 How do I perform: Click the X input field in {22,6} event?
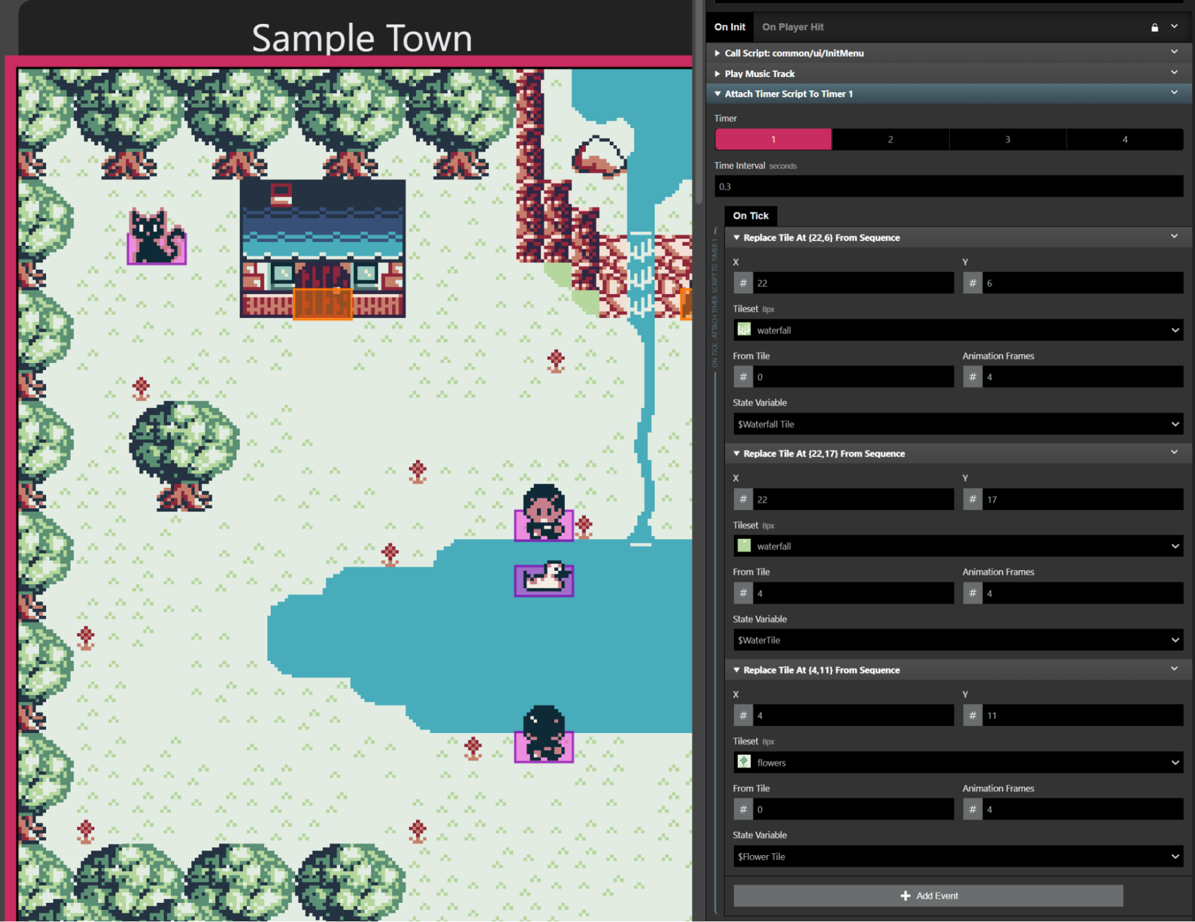coord(853,283)
